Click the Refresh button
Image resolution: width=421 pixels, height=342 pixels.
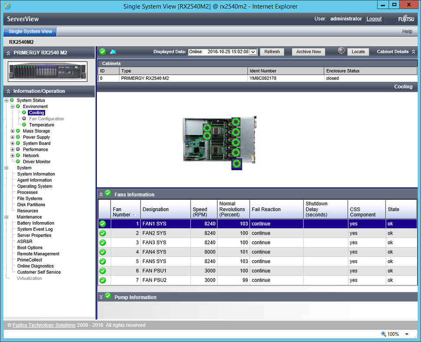(x=272, y=52)
